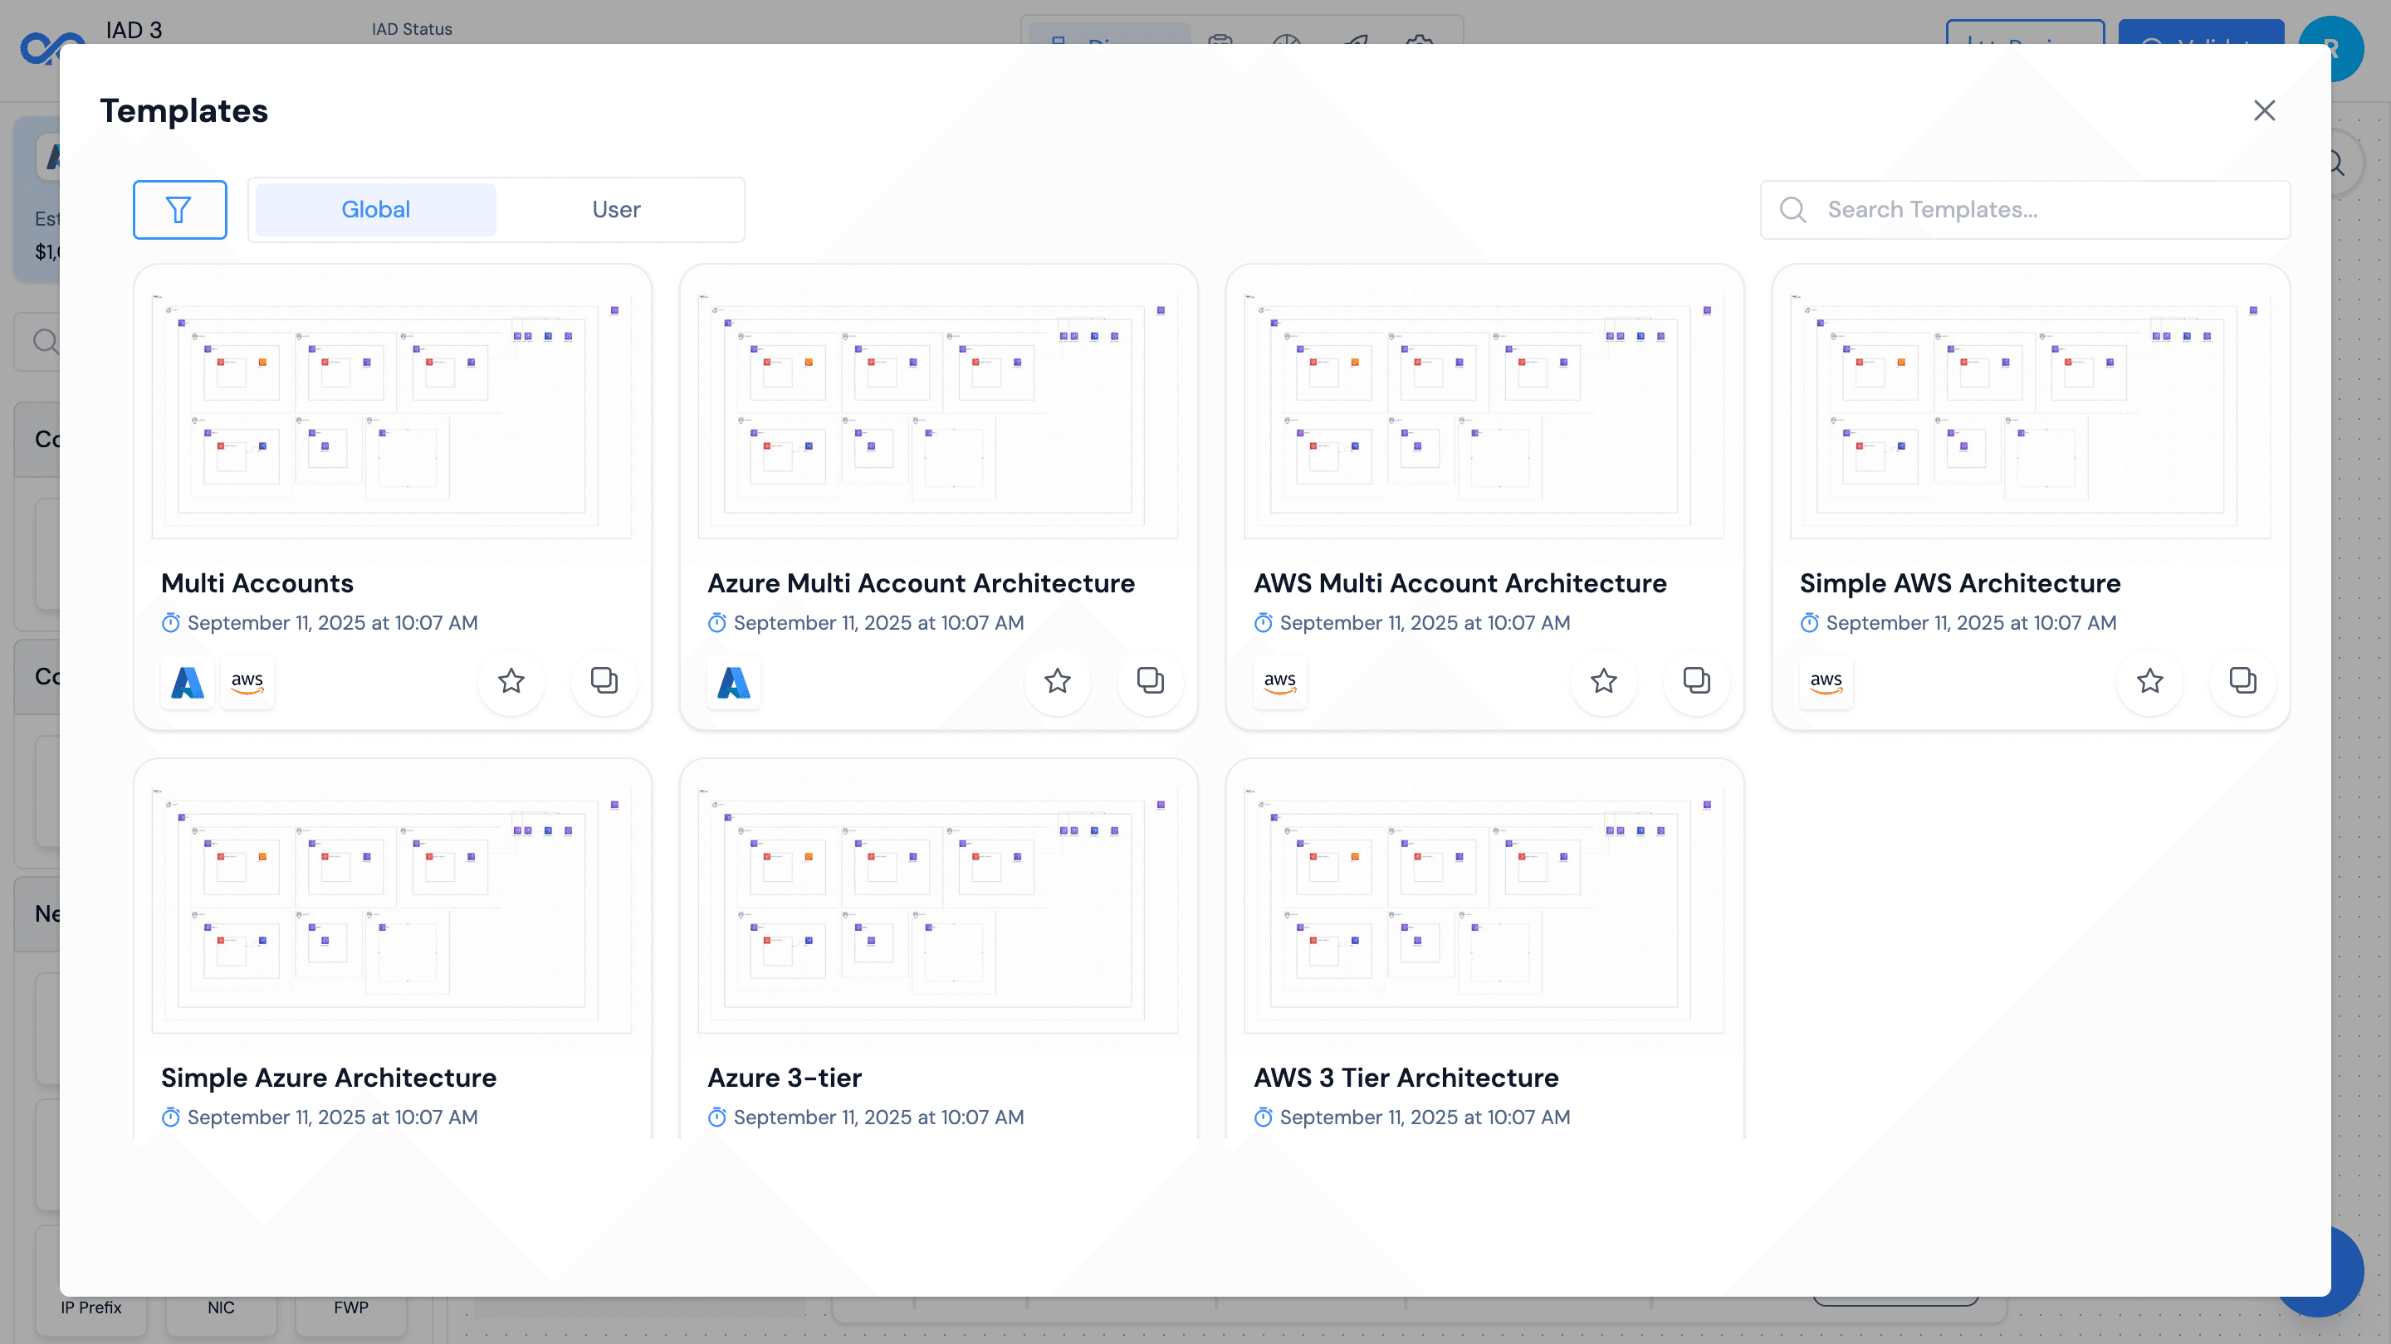Open the filter options in the Templates dialog
Screen dimensions: 2391x1344
180,210
